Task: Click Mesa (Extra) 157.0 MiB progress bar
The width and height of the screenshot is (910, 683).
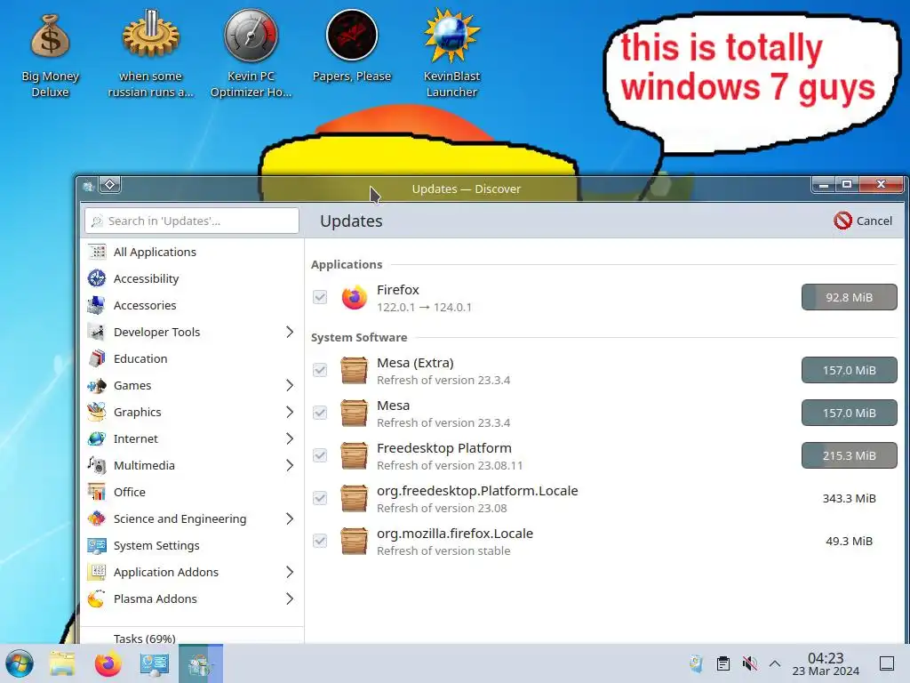Action: (849, 371)
